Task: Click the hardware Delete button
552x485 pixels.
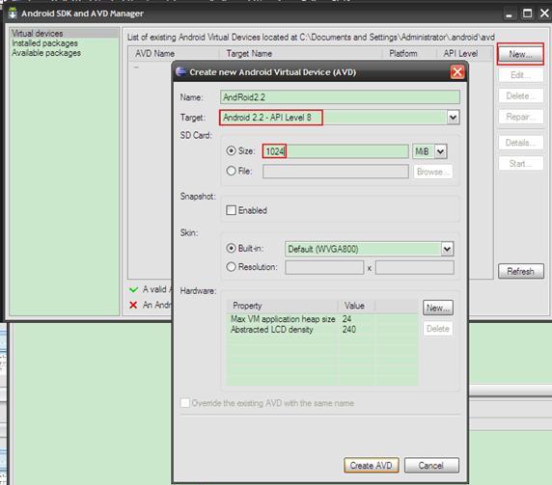Action: tap(438, 329)
